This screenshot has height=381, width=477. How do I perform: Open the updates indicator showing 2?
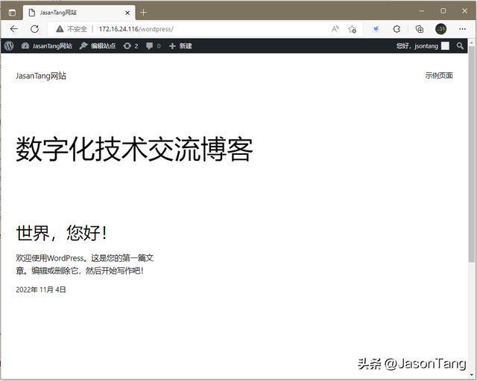click(x=131, y=46)
